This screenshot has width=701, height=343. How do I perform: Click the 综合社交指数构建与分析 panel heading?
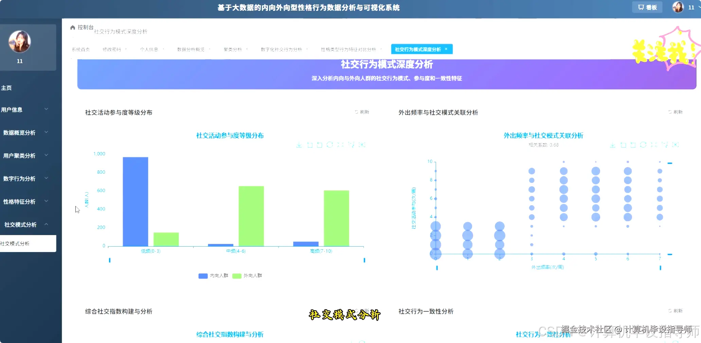point(119,311)
